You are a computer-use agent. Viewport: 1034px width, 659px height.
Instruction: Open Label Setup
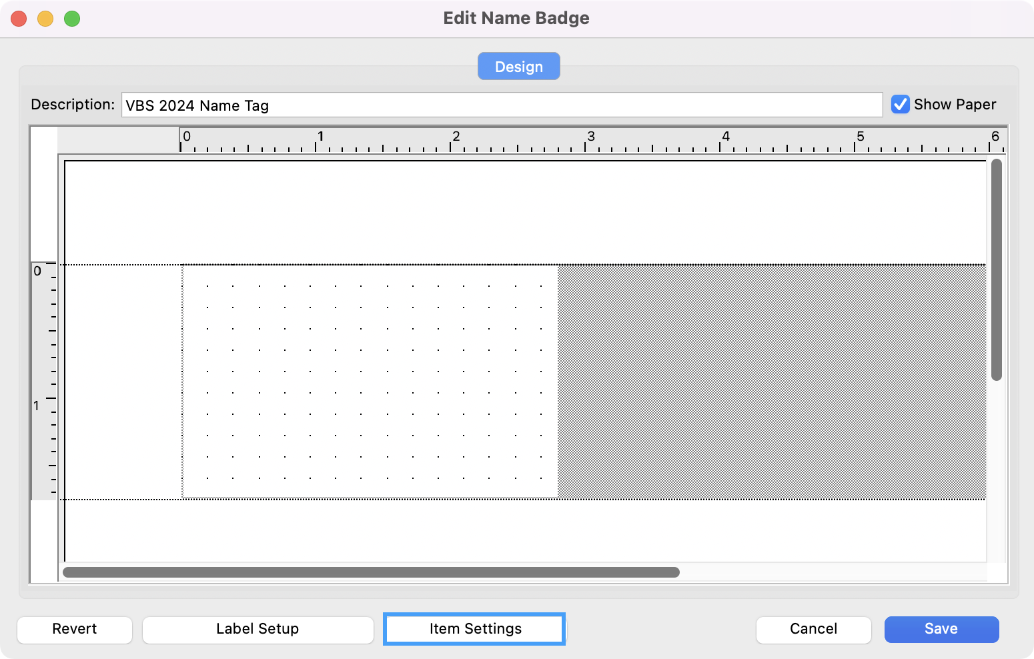tap(257, 629)
